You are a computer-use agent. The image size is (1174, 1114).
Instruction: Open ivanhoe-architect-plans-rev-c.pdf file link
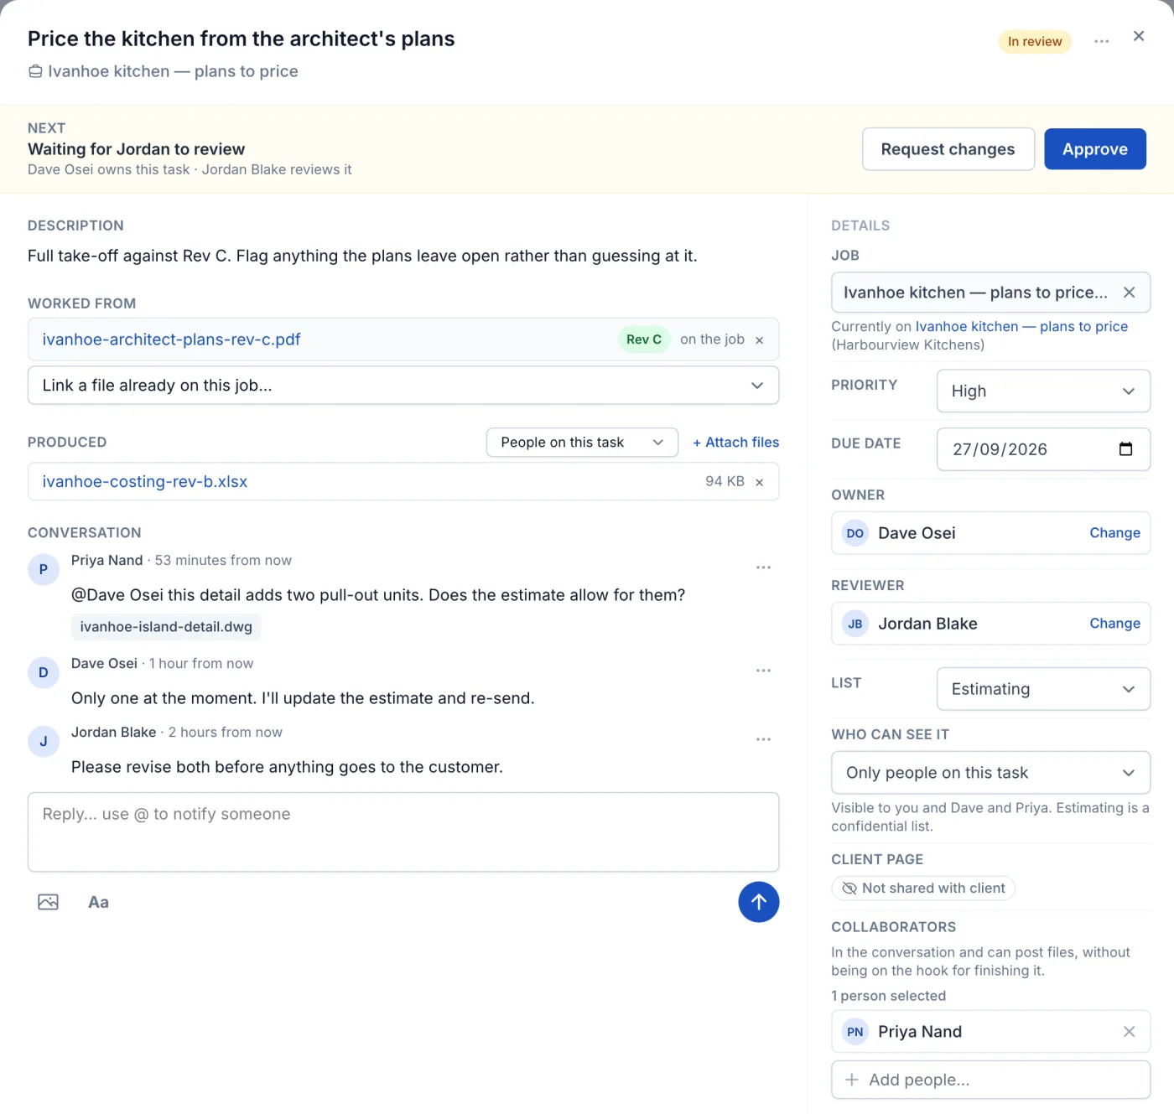171,339
